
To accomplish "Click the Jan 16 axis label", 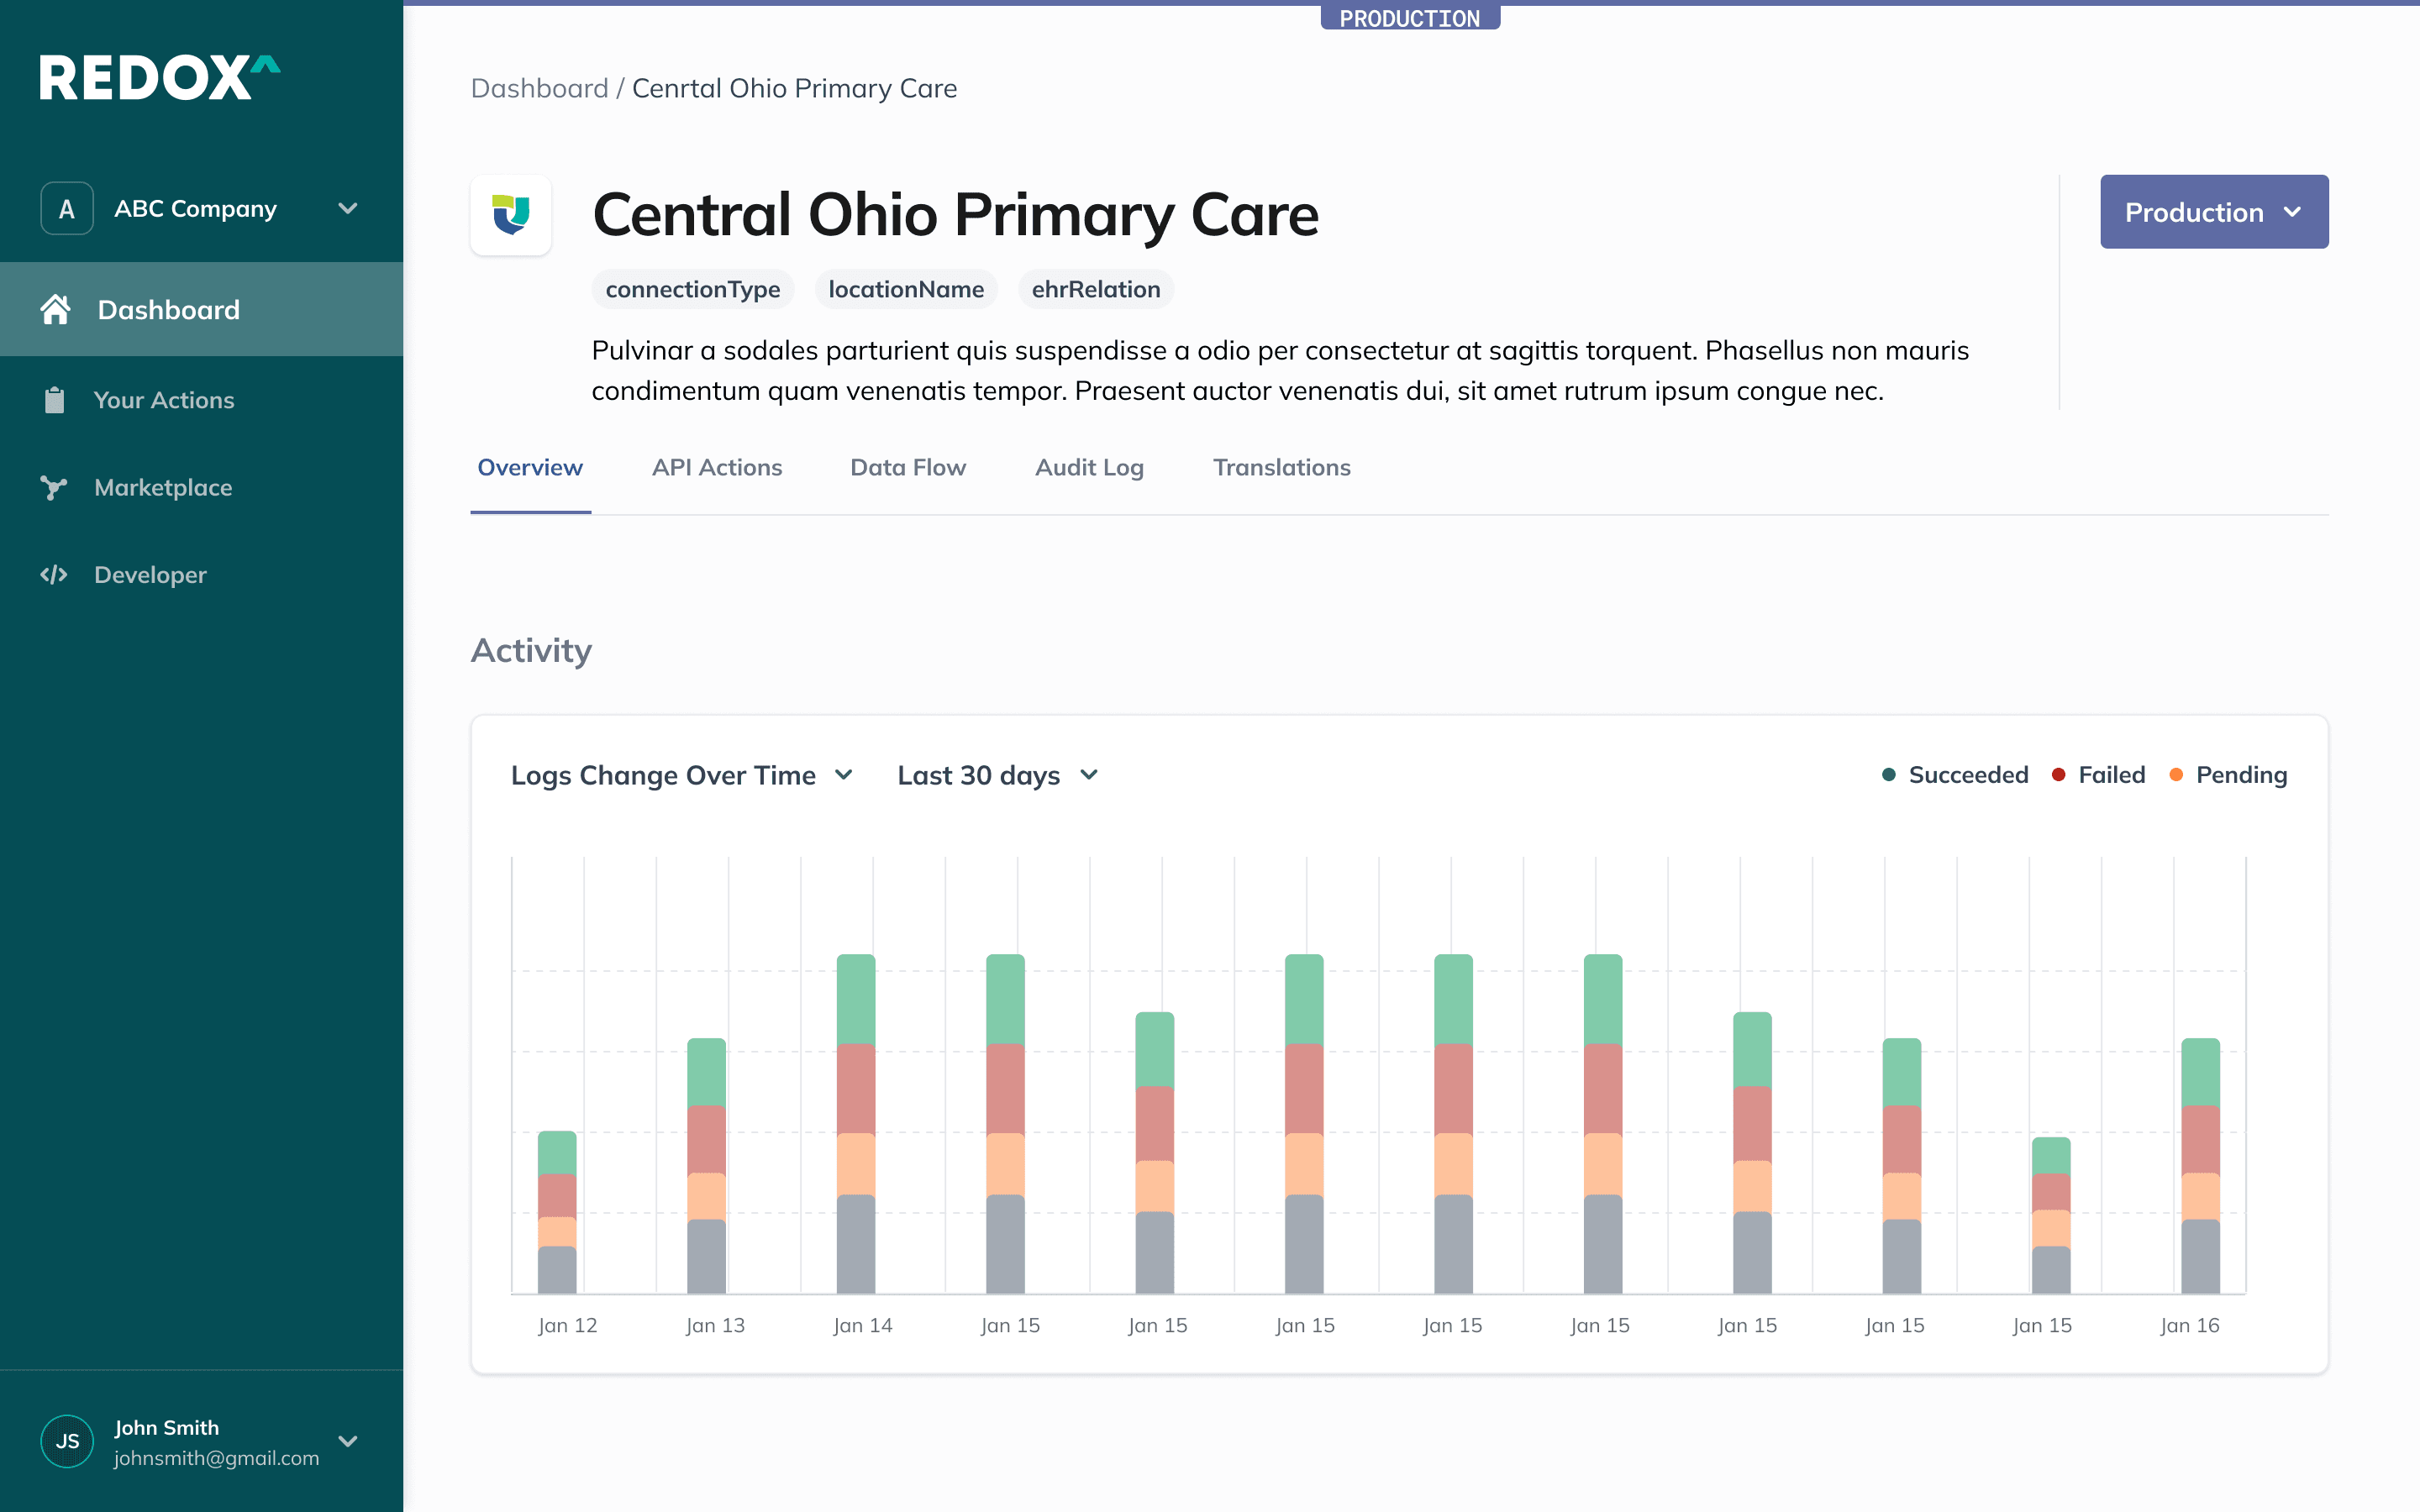I will pos(2190,1326).
